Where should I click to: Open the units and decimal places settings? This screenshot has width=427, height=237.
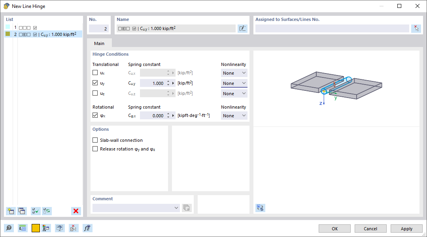coord(23,228)
